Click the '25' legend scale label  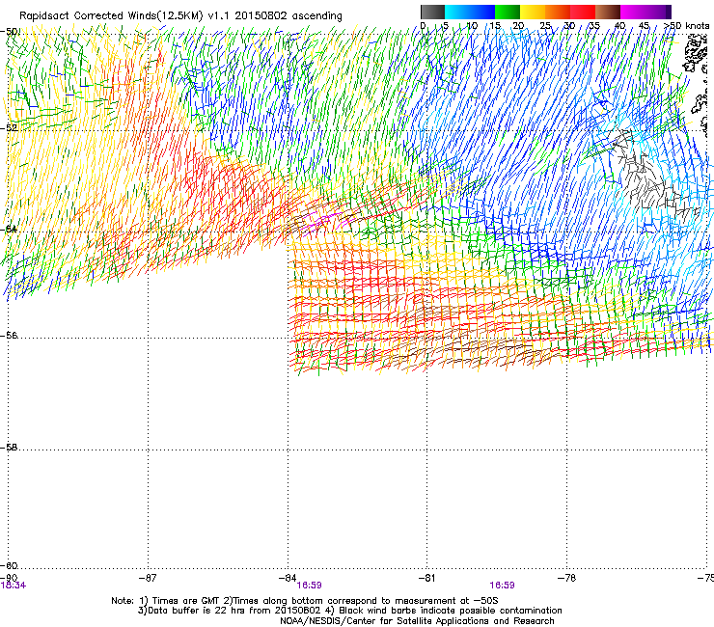(x=545, y=25)
